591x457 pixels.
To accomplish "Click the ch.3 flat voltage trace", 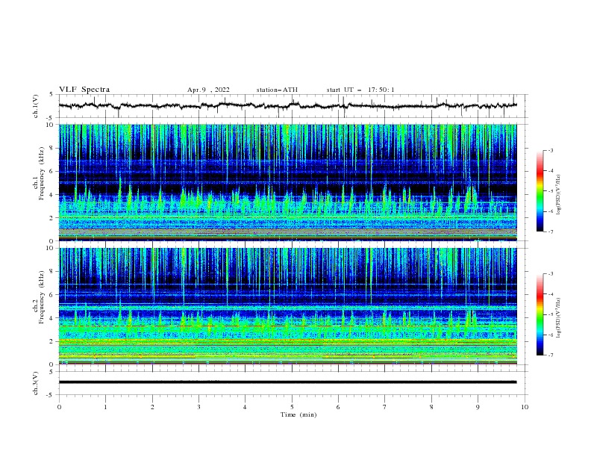I will pos(287,382).
